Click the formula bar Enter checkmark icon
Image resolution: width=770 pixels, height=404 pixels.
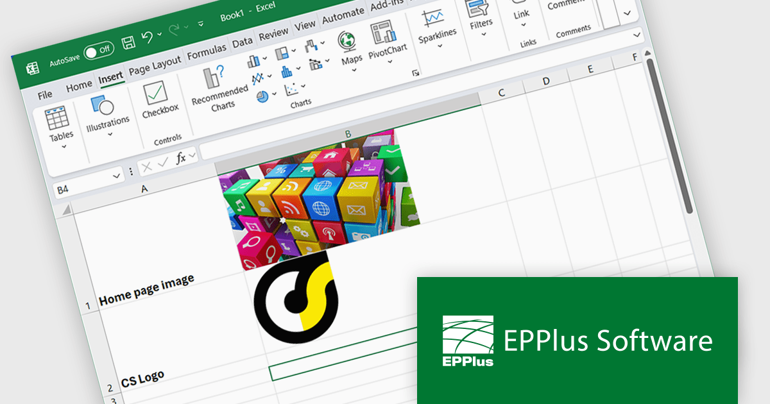pos(163,162)
